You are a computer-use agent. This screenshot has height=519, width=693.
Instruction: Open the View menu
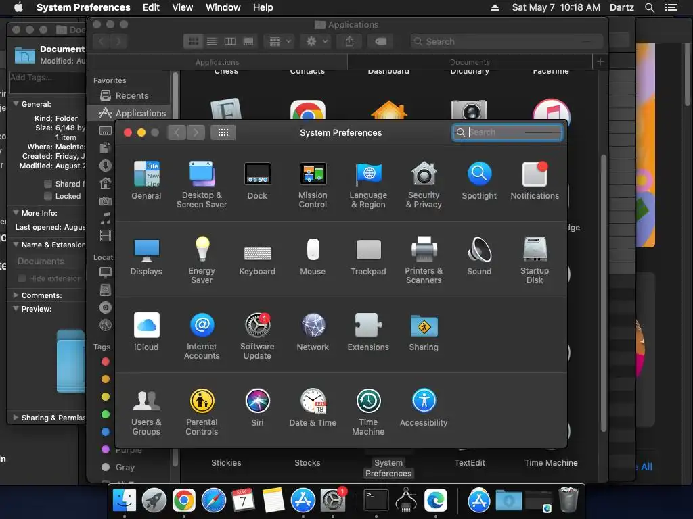pyautogui.click(x=183, y=7)
